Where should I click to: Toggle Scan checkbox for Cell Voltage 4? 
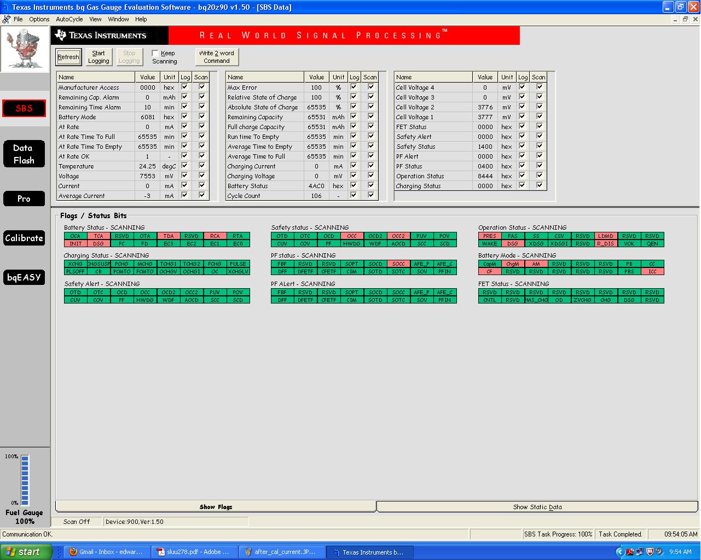pos(540,87)
